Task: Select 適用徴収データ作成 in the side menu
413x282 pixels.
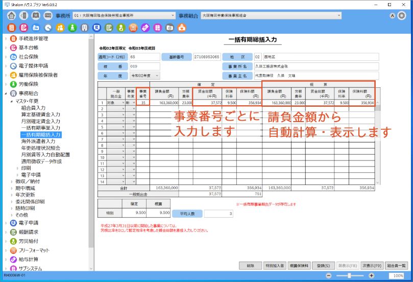Action: point(41,161)
